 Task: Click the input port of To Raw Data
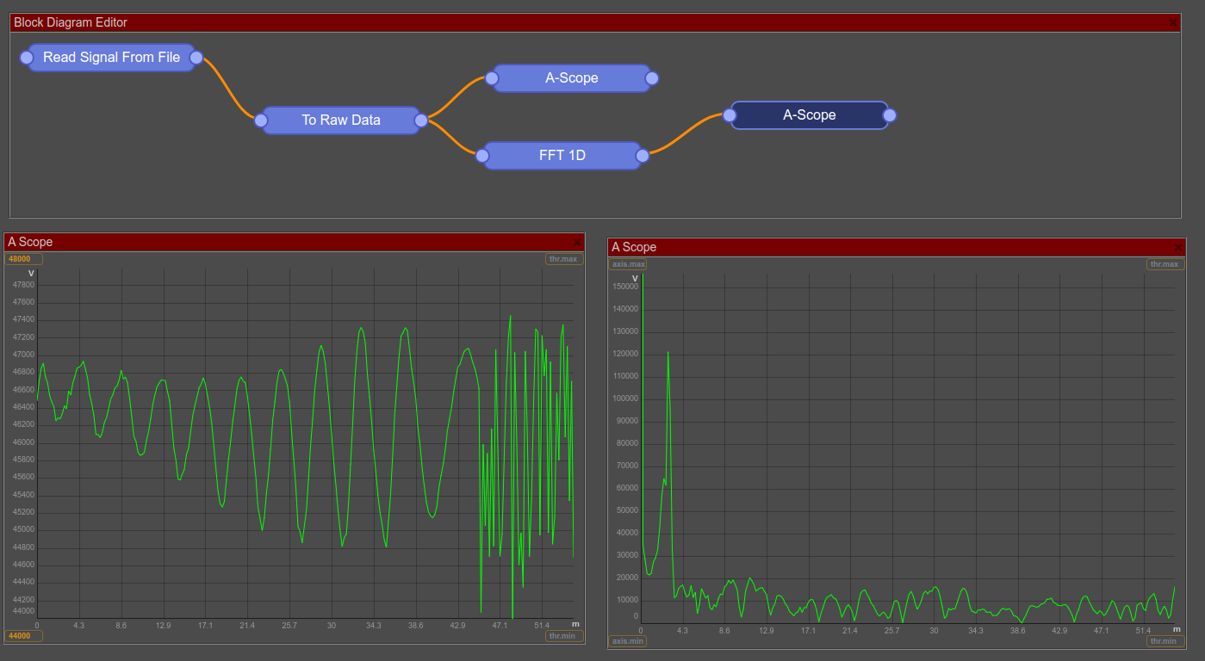261,120
